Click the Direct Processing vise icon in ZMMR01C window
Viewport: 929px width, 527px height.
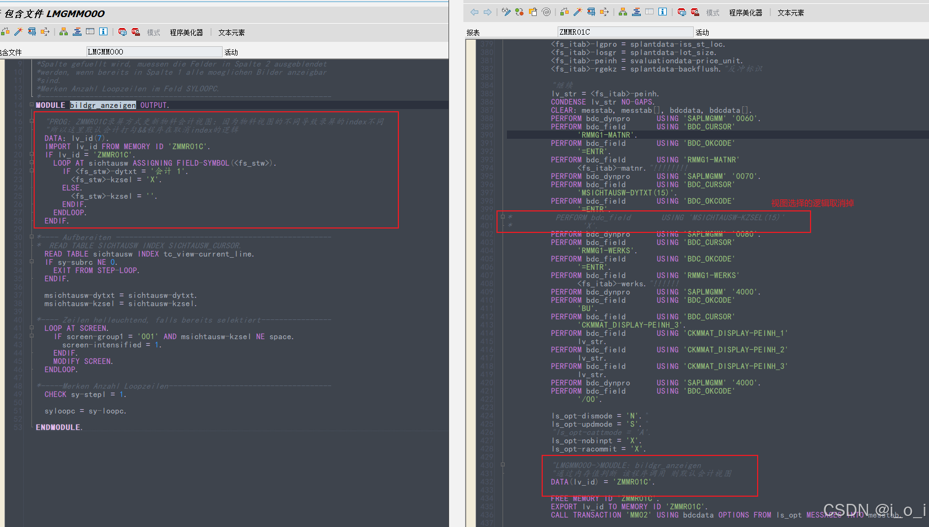point(591,12)
